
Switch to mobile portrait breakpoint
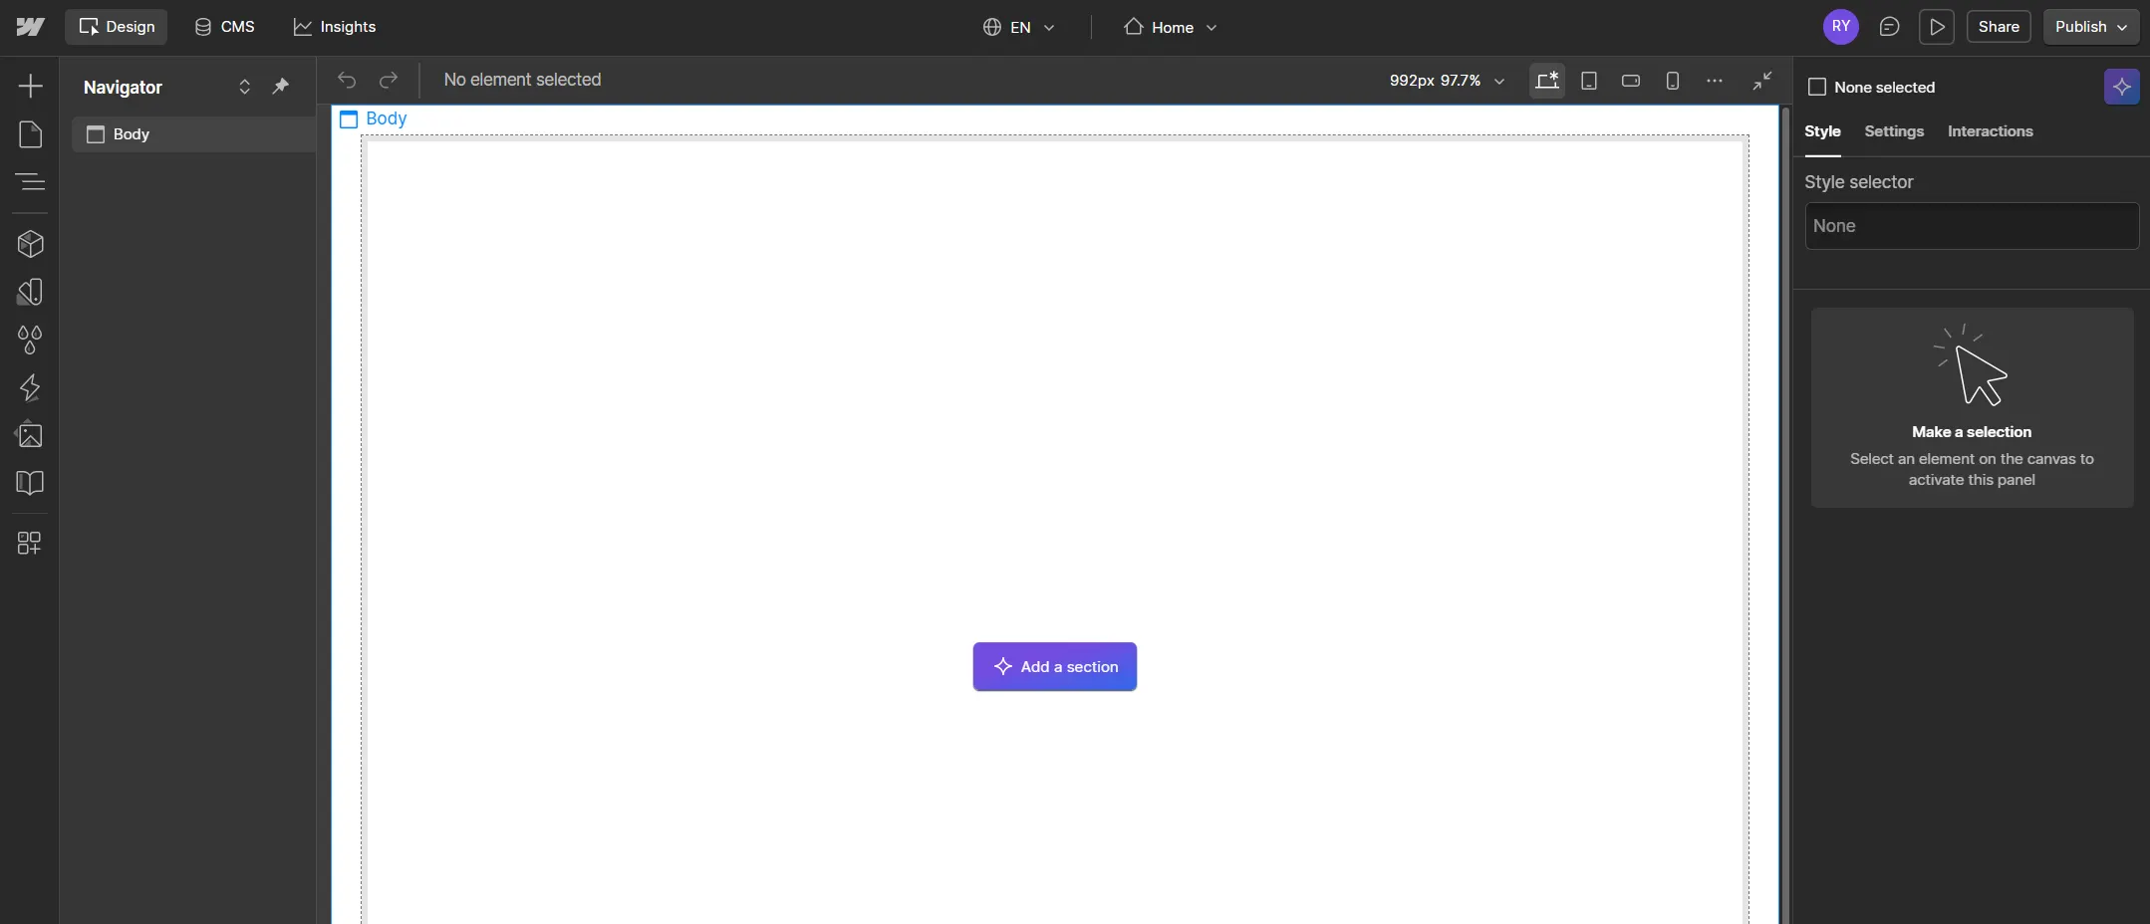(1673, 81)
